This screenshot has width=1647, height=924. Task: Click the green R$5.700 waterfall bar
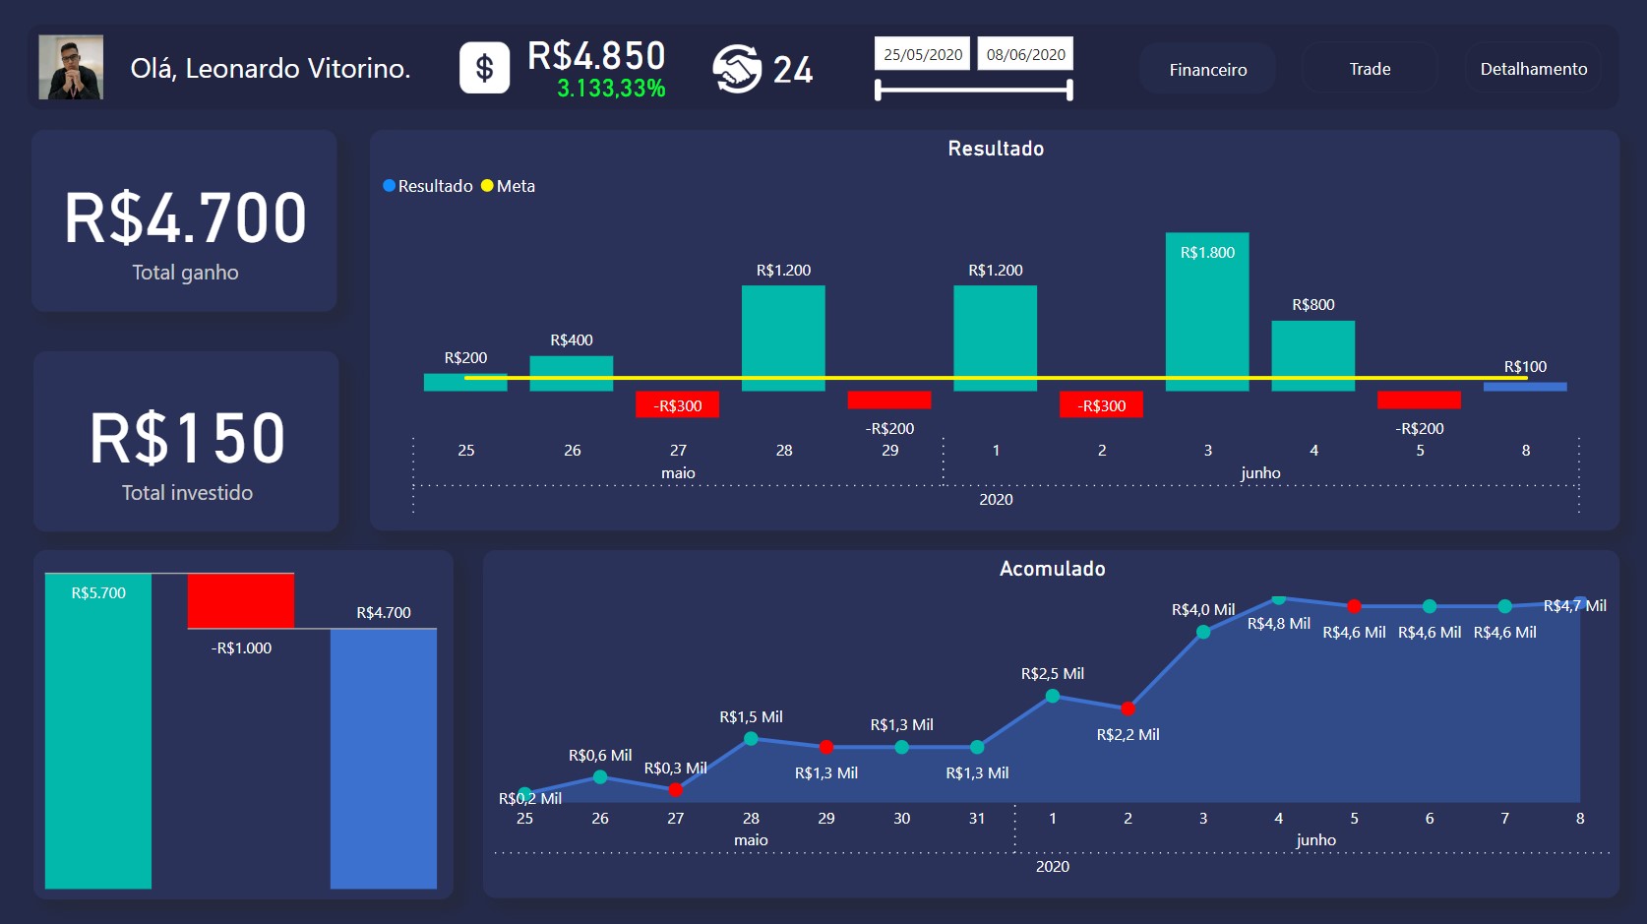point(98,730)
